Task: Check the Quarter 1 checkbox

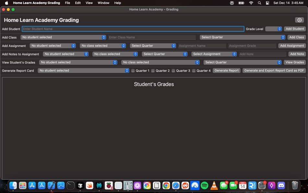Action: (133, 71)
